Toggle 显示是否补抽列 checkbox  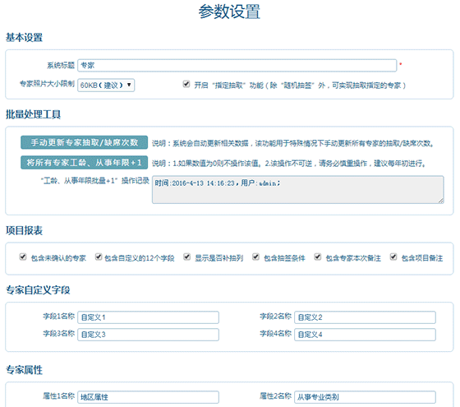click(x=187, y=257)
